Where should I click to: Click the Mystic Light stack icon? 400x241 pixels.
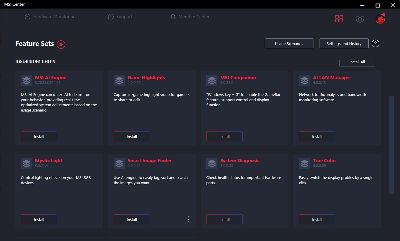(x=27, y=163)
